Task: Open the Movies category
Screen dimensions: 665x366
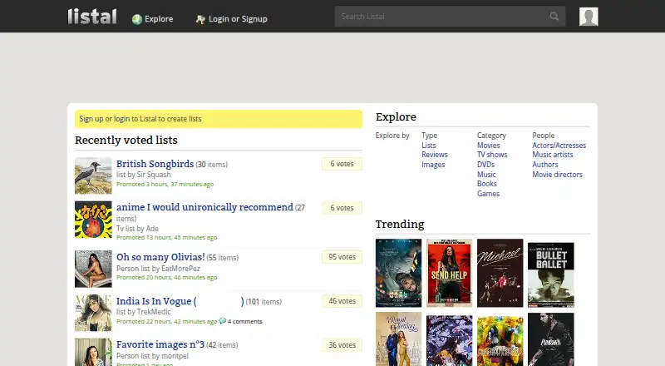Action: pyautogui.click(x=488, y=146)
